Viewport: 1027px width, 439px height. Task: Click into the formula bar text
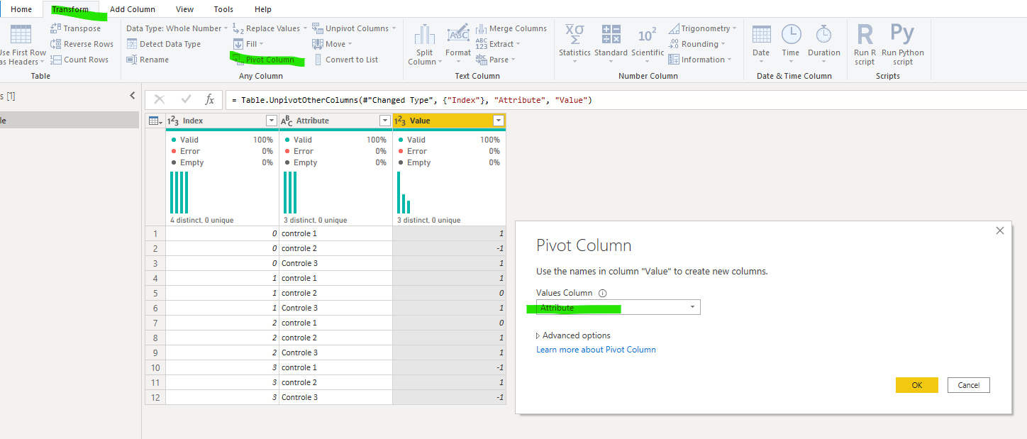point(624,100)
